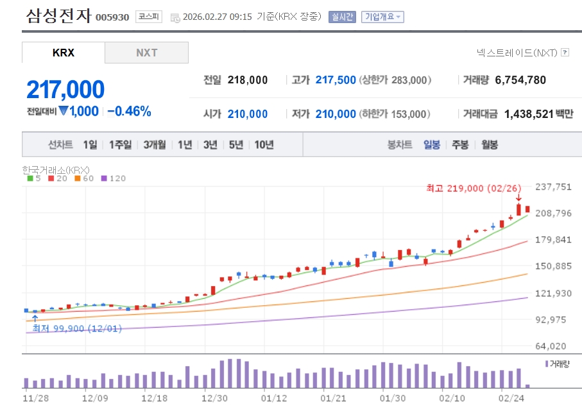The image size is (582, 420).
Task: Expand the 기업개요 dropdown
Action: click(382, 17)
